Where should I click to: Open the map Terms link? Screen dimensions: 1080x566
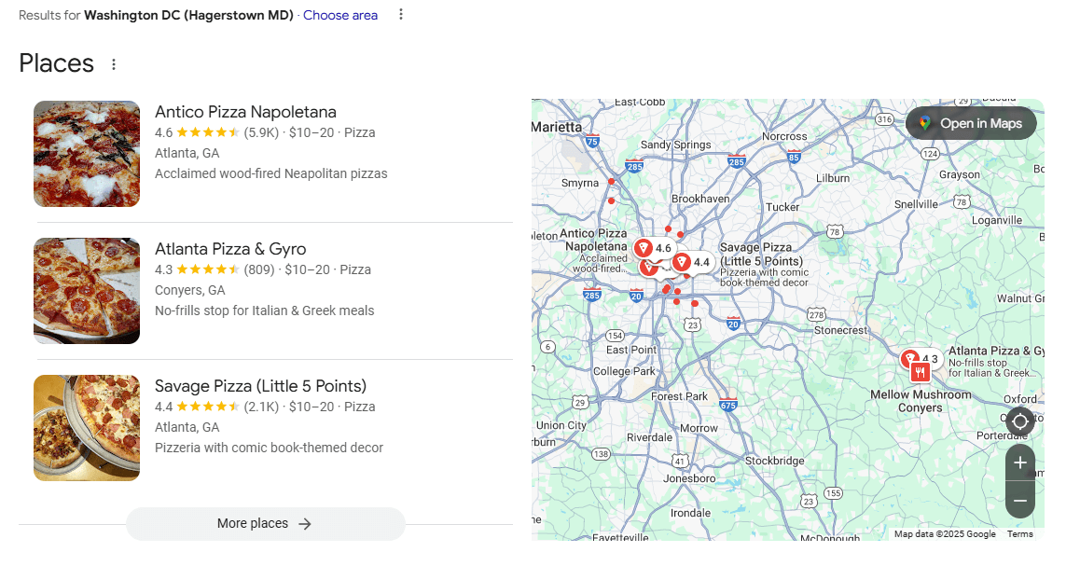[1019, 534]
